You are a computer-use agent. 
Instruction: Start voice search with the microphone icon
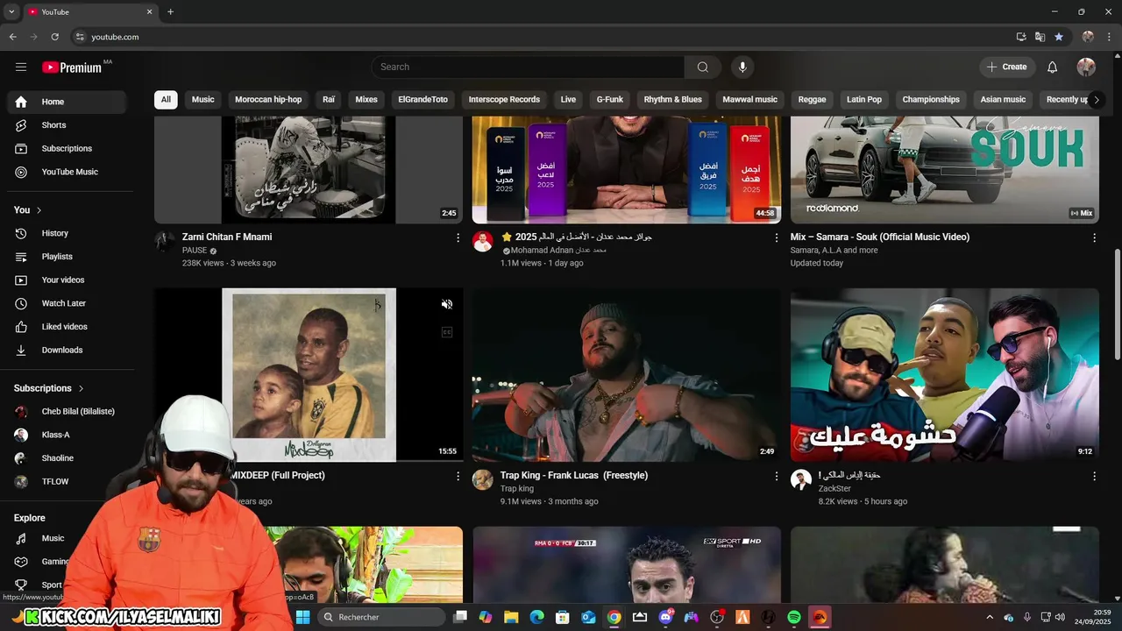(742, 67)
